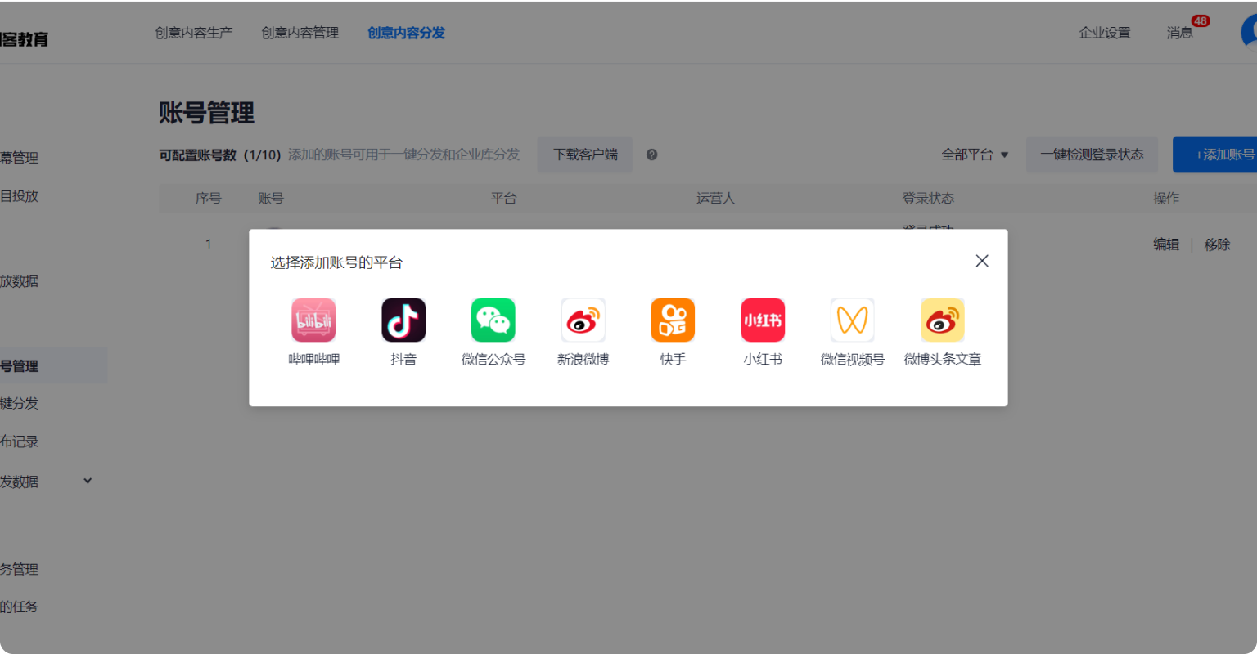This screenshot has width=1257, height=654.
Task: Choose the Kuaishou (快手) platform icon
Action: (673, 320)
